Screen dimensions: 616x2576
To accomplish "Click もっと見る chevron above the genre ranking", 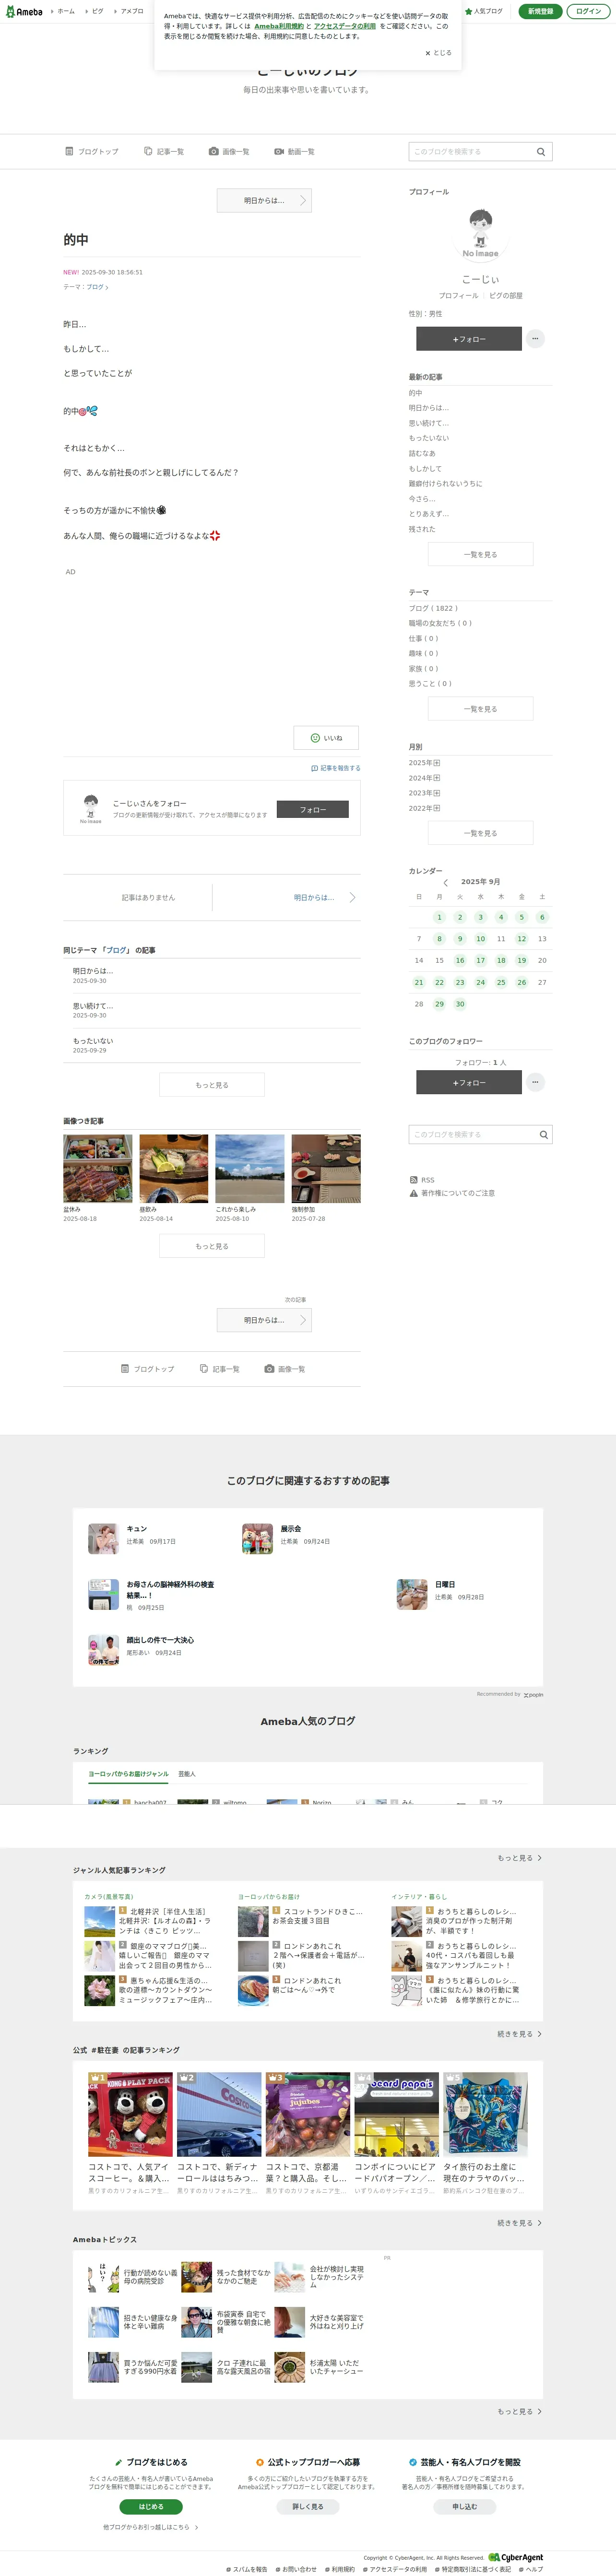I will click(520, 1858).
